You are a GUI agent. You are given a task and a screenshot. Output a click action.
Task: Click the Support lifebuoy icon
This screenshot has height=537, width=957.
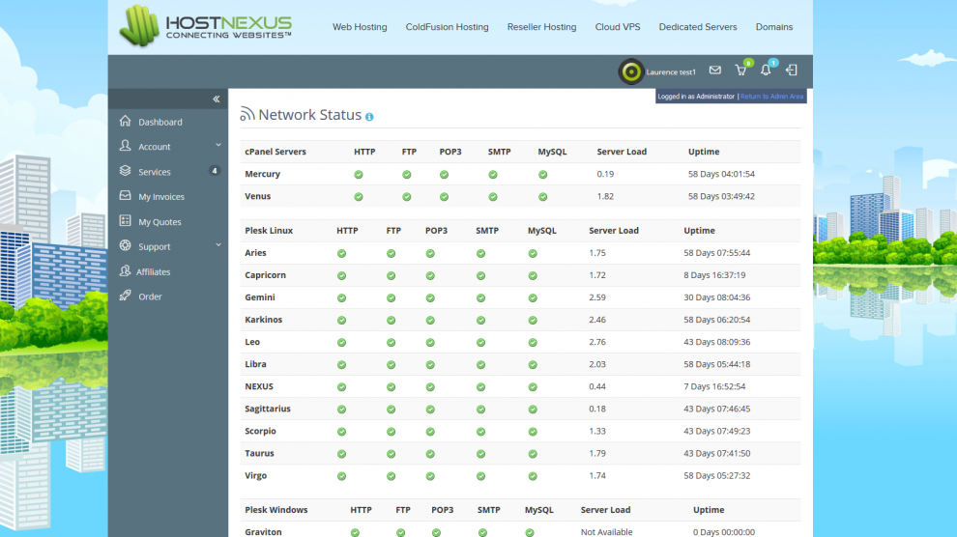(x=125, y=245)
